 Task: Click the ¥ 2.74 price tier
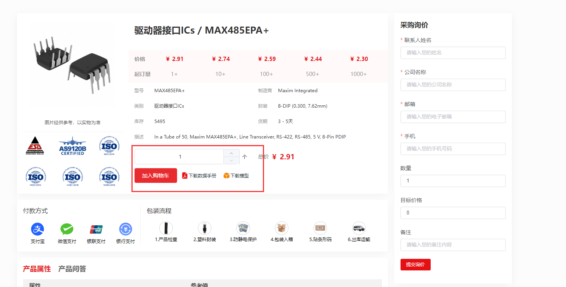tap(221, 59)
